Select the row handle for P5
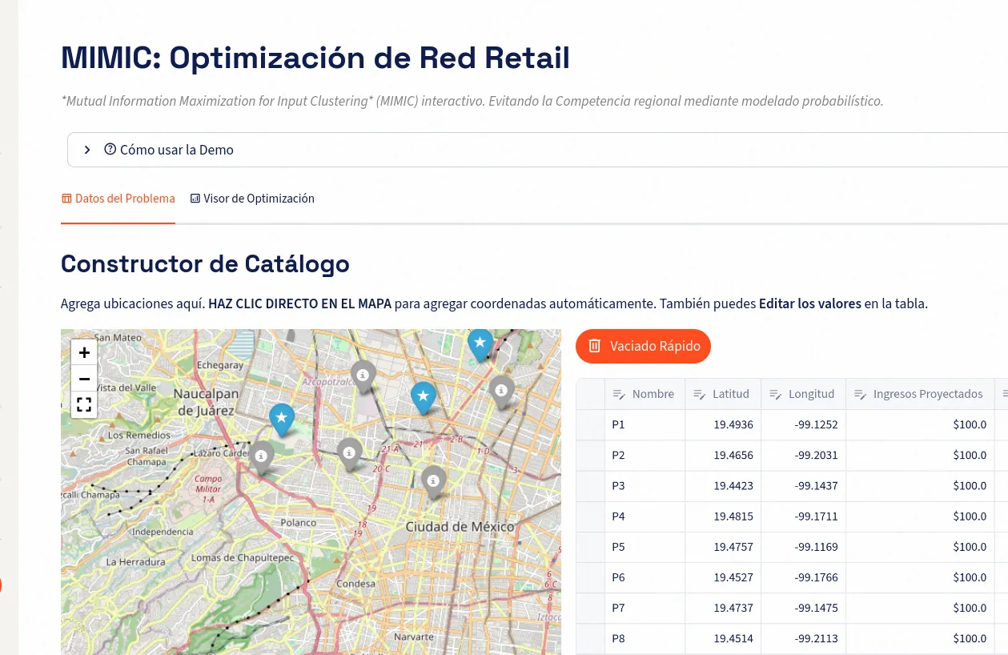The image size is (1008, 655). 590,547
